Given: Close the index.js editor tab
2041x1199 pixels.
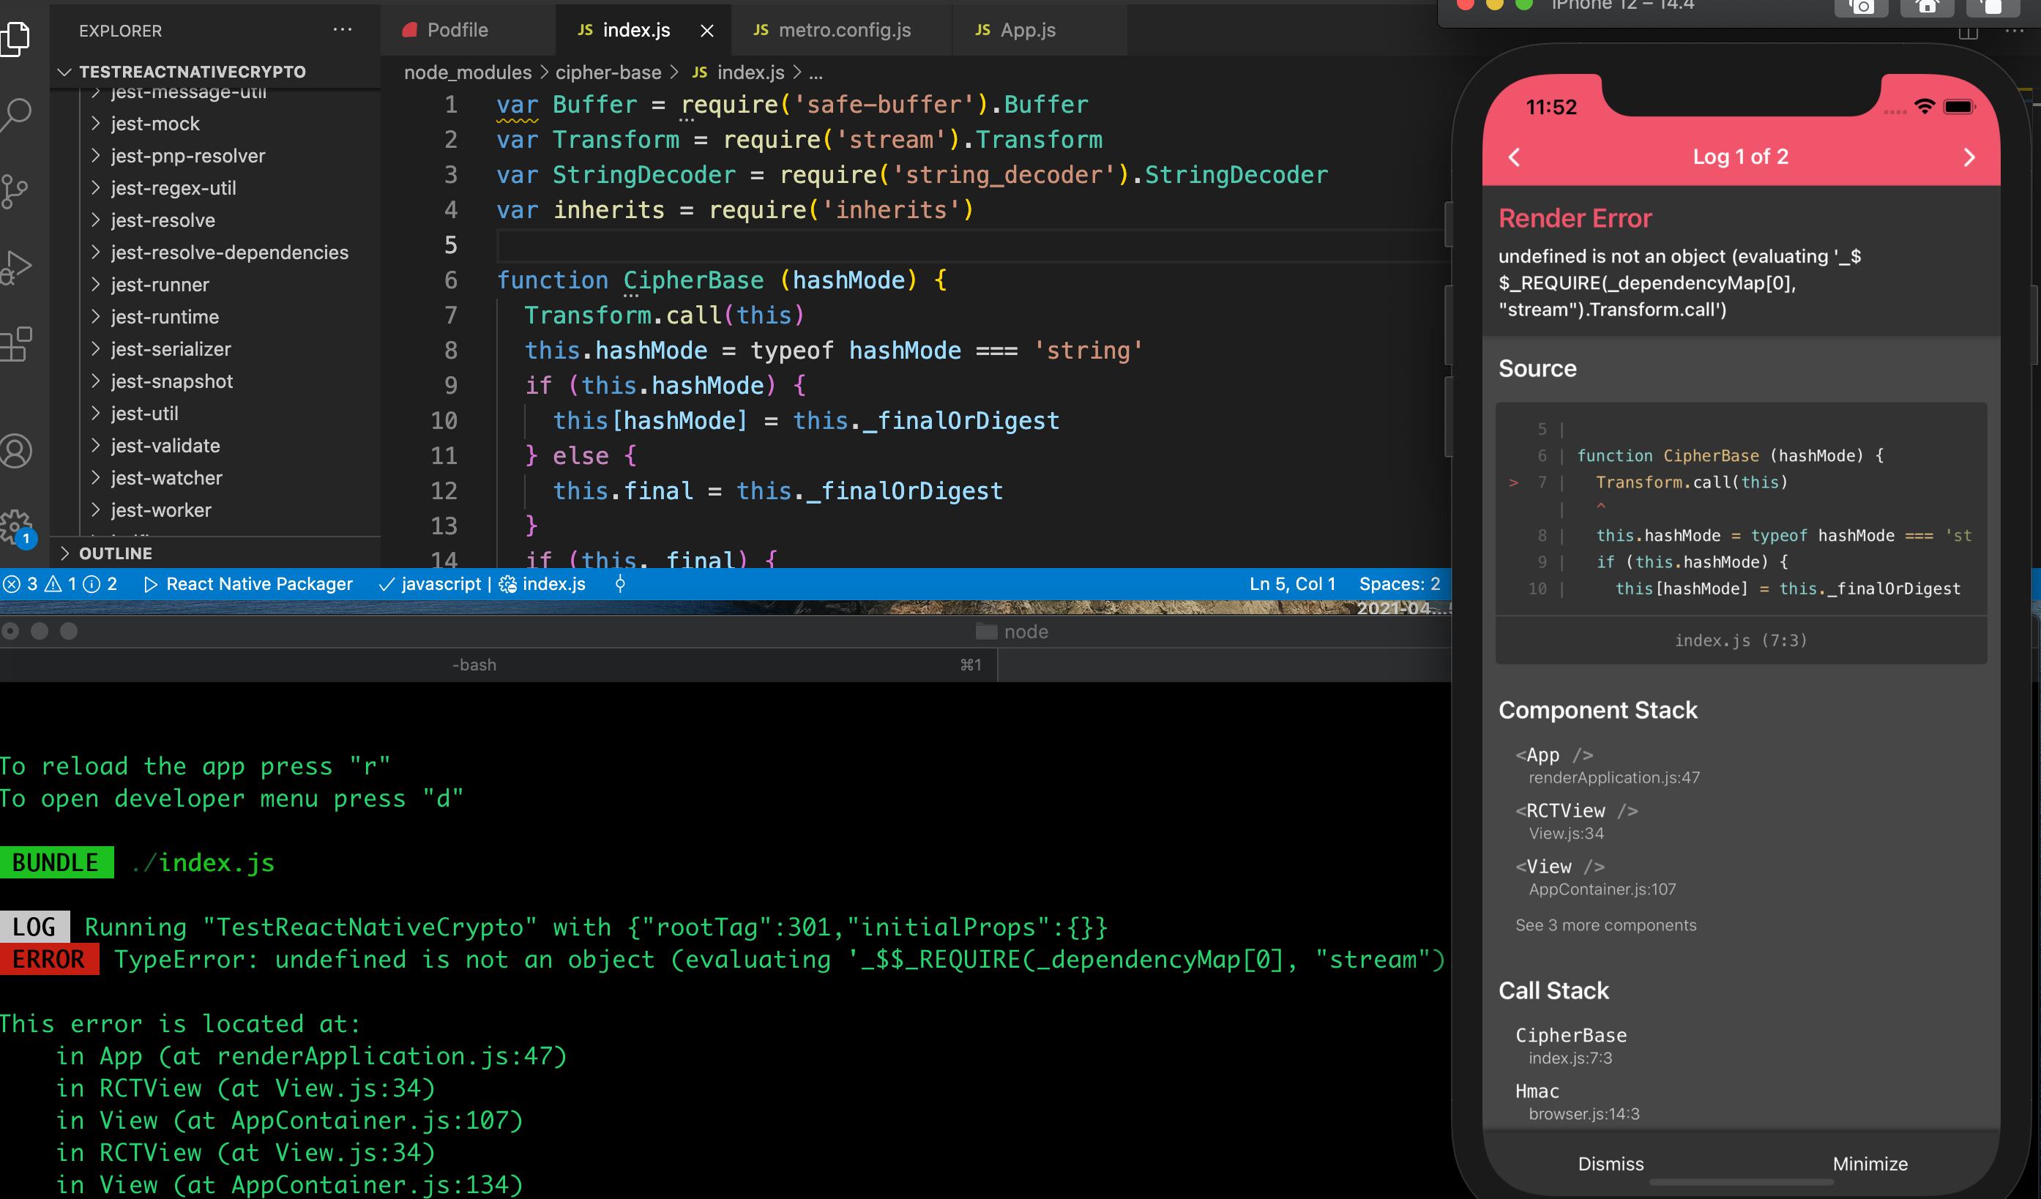Looking at the screenshot, I should (x=707, y=31).
